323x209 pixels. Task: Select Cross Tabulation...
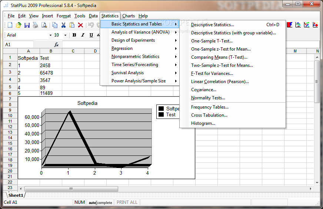tap(233, 115)
